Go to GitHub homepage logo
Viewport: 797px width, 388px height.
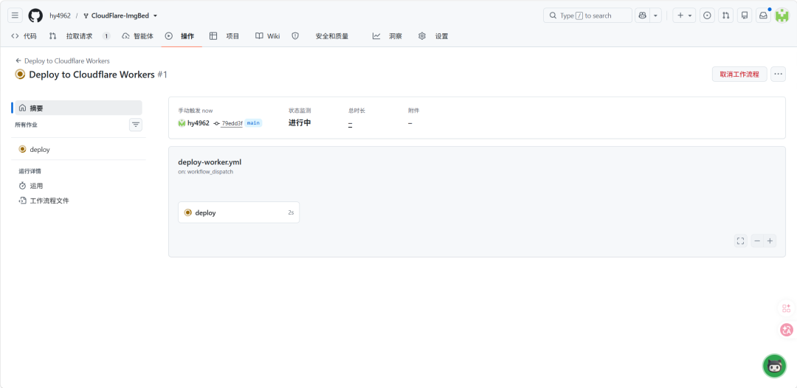[35, 15]
